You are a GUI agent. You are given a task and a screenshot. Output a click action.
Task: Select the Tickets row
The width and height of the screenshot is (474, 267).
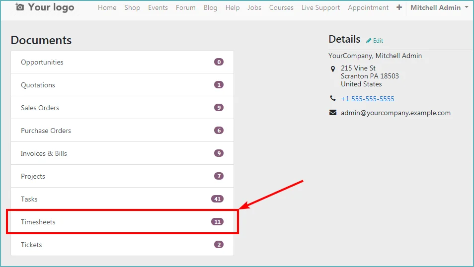coord(122,245)
